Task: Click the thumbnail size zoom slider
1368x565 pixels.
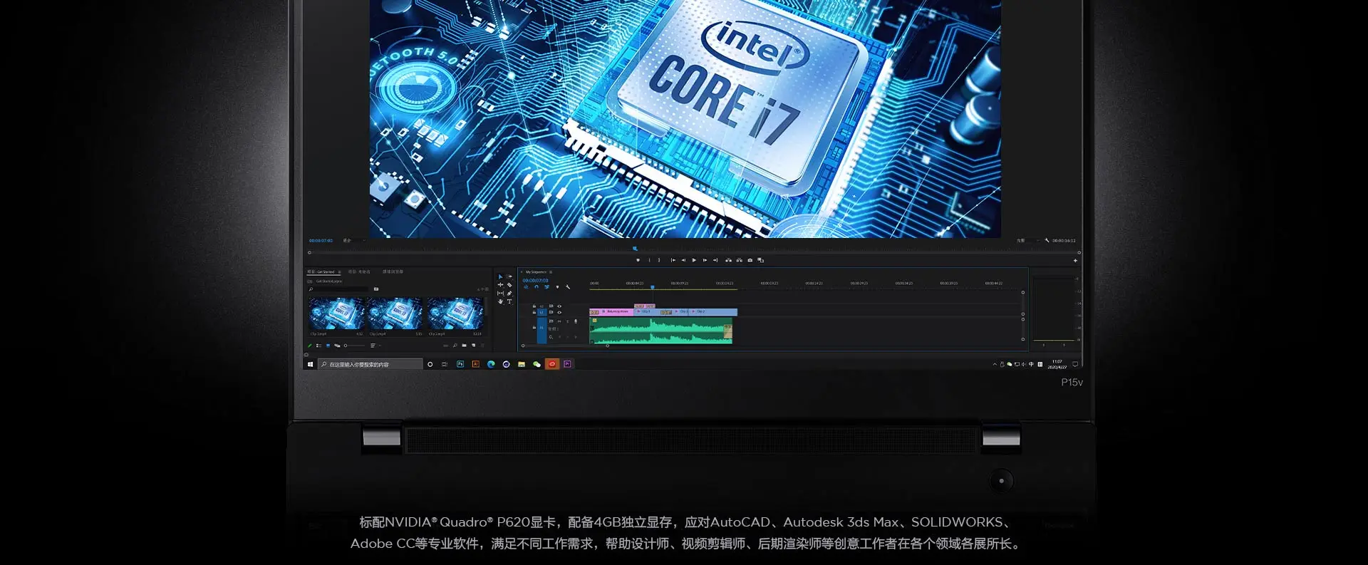Action: [x=353, y=346]
